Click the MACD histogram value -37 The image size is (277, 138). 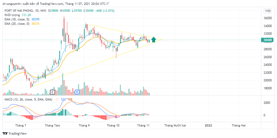click(x=57, y=100)
